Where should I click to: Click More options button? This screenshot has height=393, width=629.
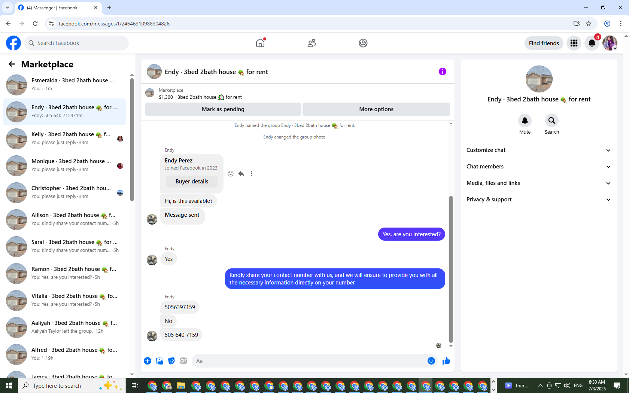point(376,109)
